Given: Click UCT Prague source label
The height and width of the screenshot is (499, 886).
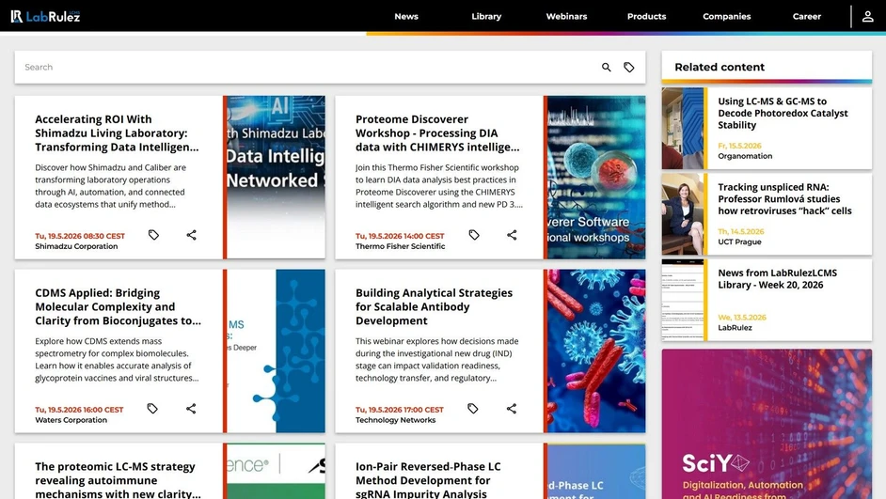Looking at the screenshot, I should (739, 242).
